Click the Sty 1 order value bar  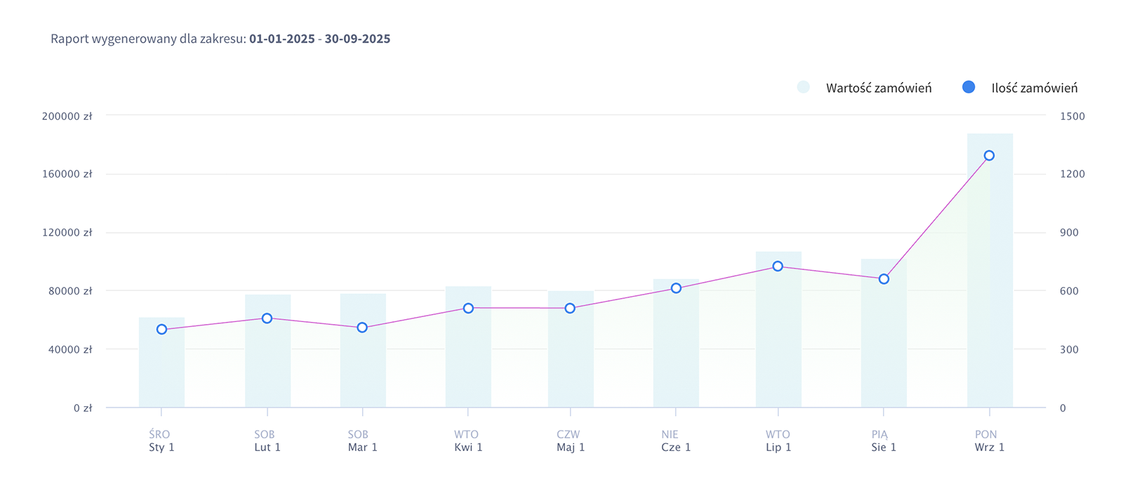pyautogui.click(x=161, y=372)
